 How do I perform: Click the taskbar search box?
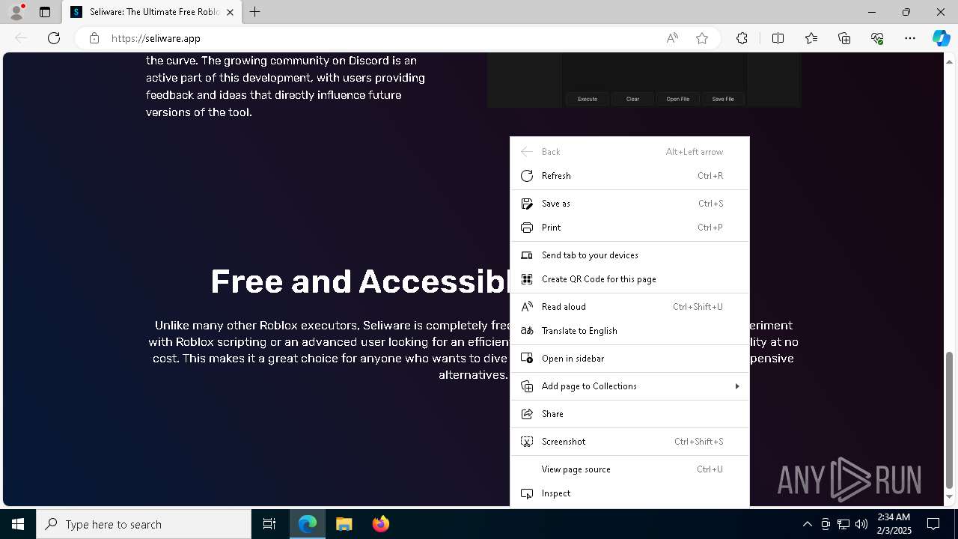(x=144, y=524)
